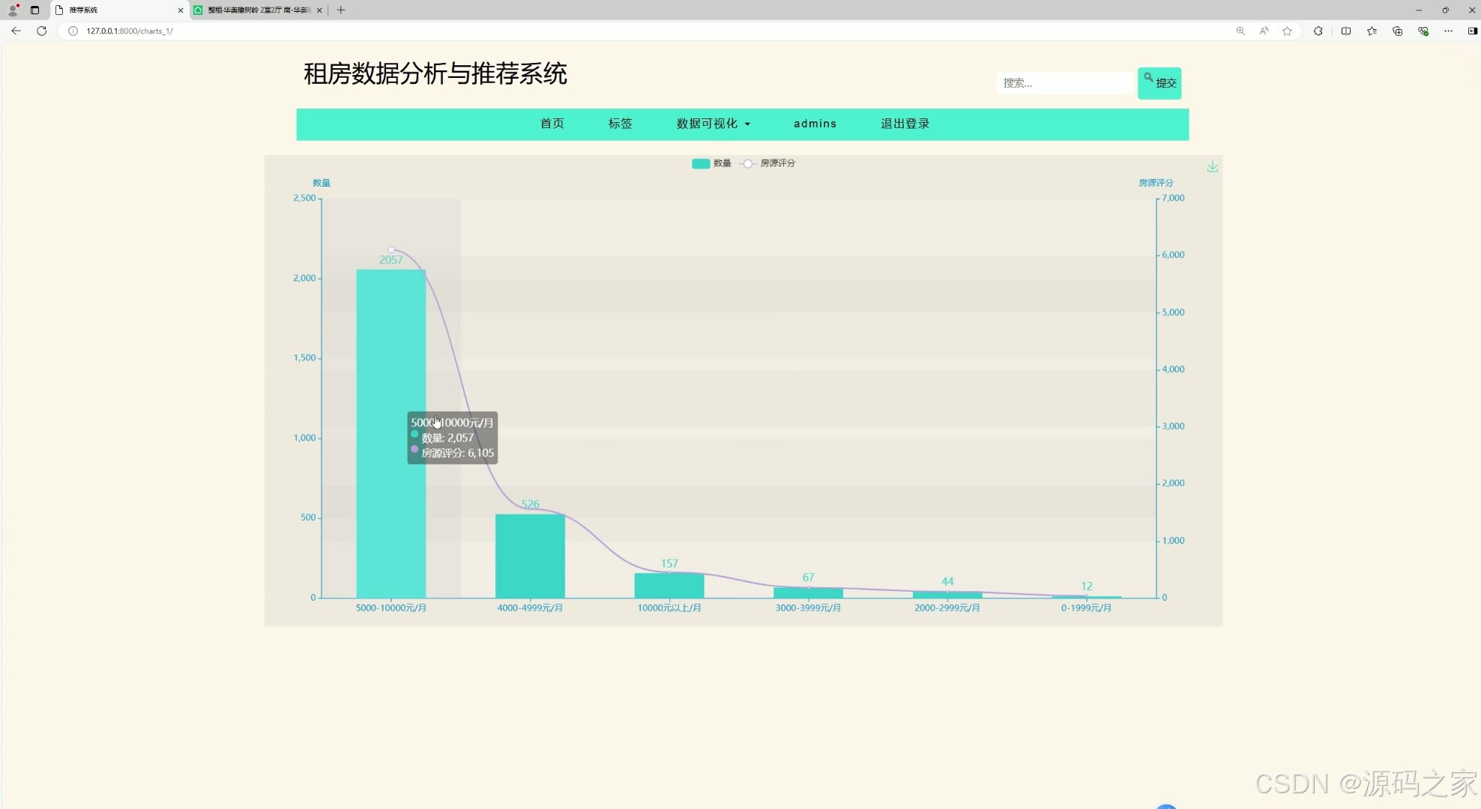Viewport: 1481px width, 809px height.
Task: Download chart image with save icon
Action: pos(1212,167)
